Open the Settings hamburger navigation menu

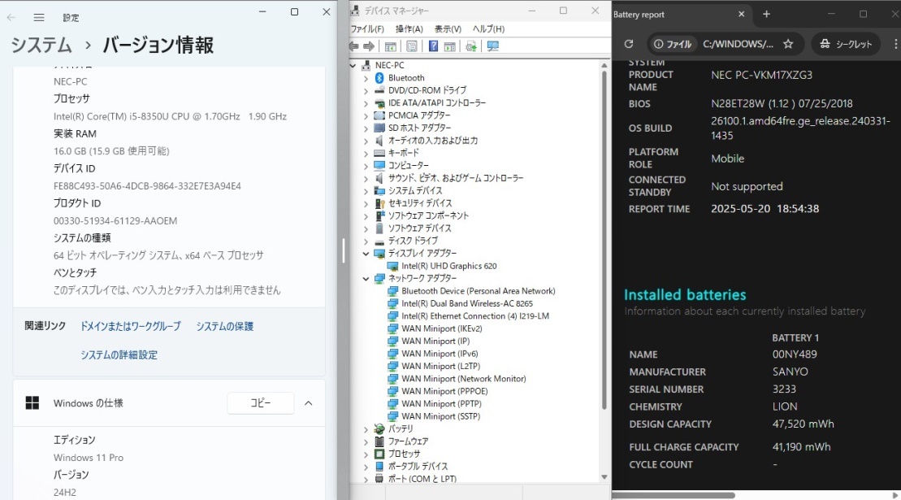pos(39,18)
